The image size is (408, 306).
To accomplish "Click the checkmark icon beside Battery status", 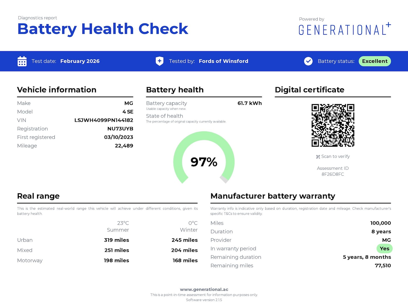I will [x=308, y=61].
